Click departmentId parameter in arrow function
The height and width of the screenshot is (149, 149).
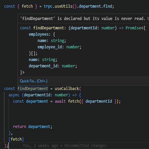[37, 95]
